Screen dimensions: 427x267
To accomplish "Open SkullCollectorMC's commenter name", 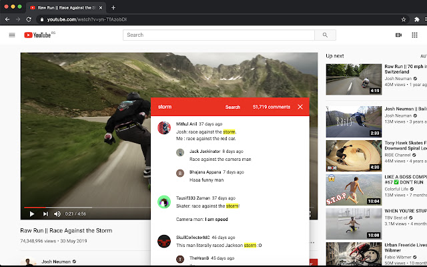I will click(193, 238).
